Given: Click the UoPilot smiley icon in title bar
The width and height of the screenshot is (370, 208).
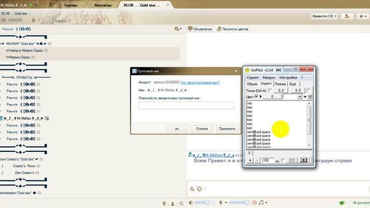Looking at the screenshot, I should [247, 70].
